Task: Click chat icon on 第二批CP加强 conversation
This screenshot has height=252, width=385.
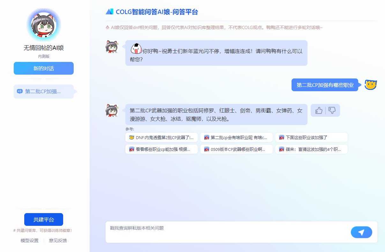Action: (20, 92)
